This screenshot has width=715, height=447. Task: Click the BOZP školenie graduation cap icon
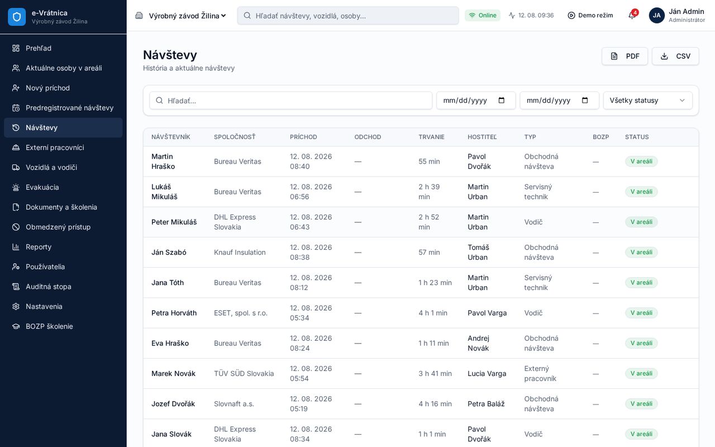(16, 326)
